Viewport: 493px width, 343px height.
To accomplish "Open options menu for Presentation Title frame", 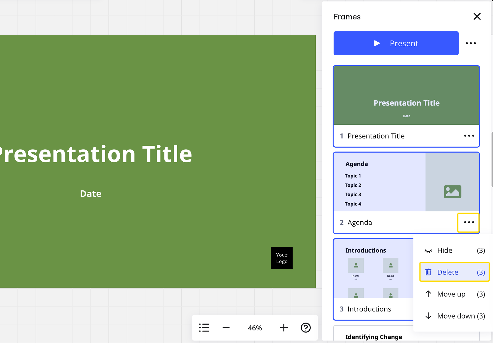I will (x=469, y=136).
